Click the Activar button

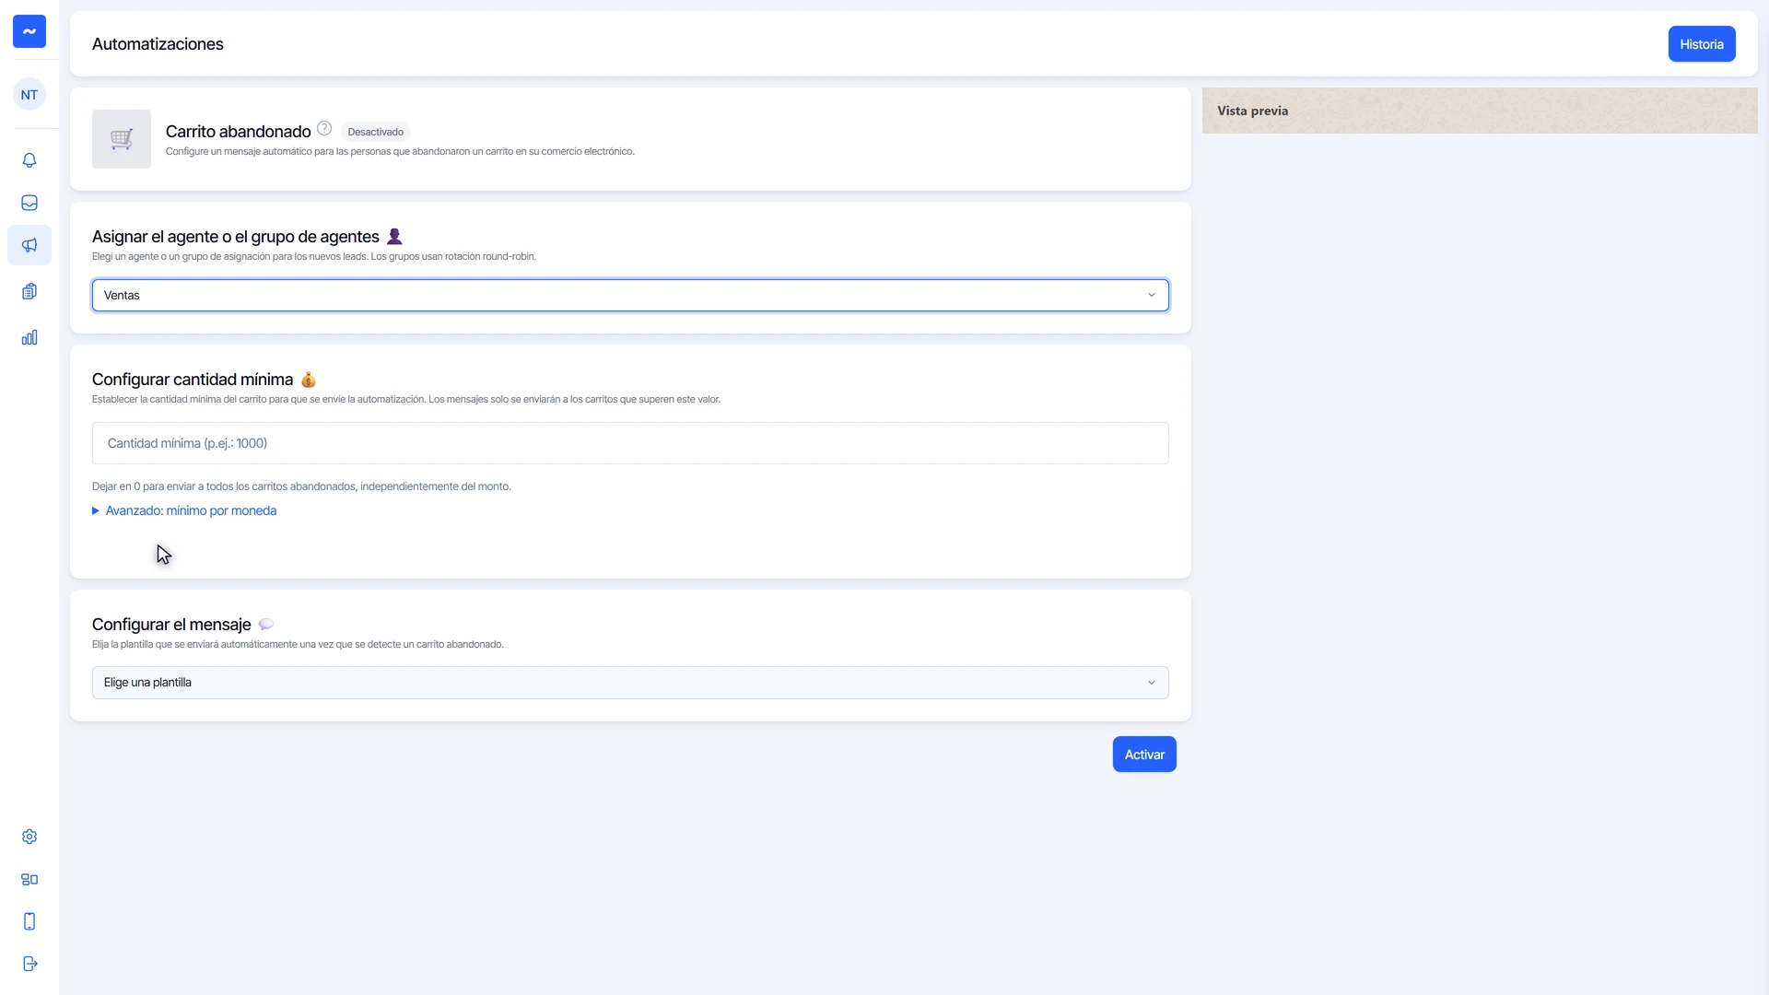1144,755
